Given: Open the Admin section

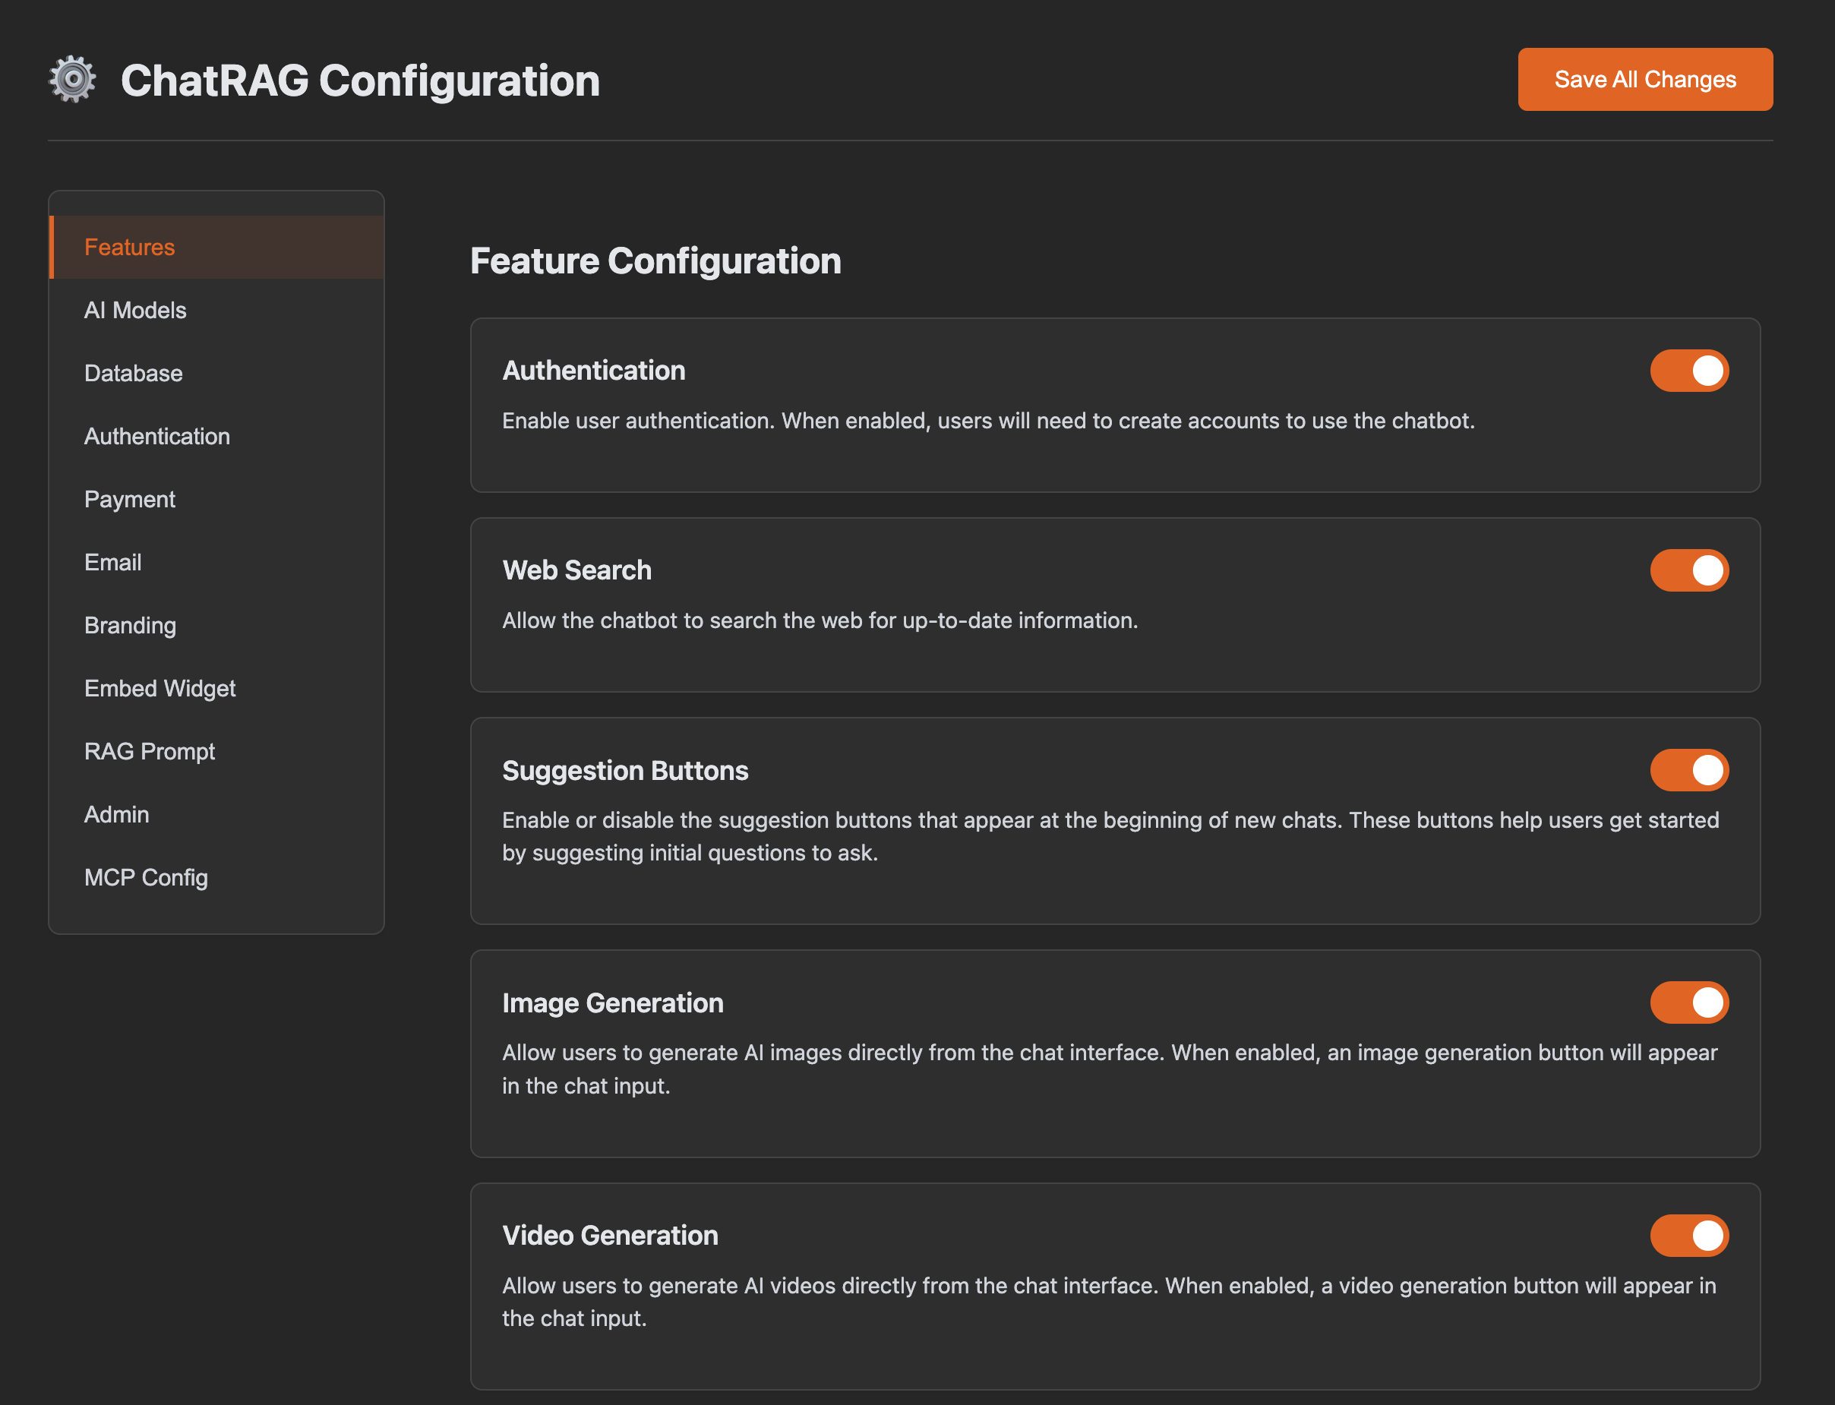Looking at the screenshot, I should tap(216, 813).
